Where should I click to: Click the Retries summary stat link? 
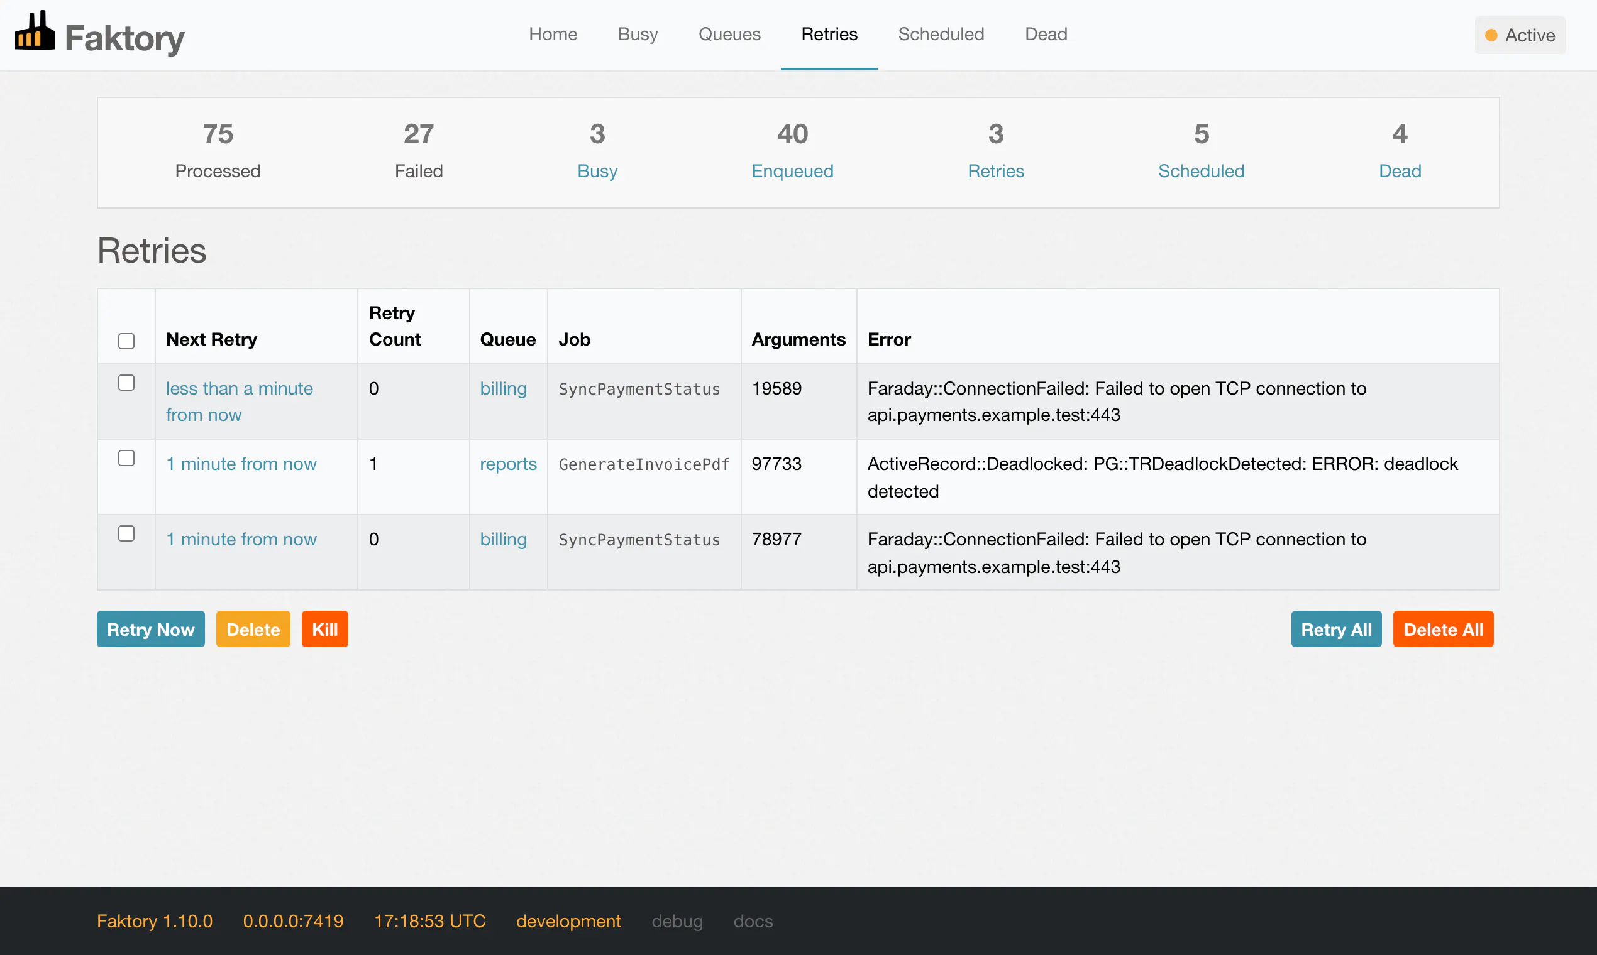tap(995, 170)
